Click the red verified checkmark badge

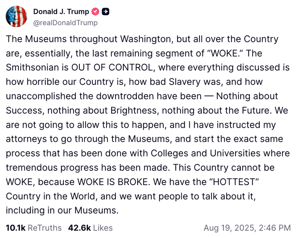pos(95,12)
